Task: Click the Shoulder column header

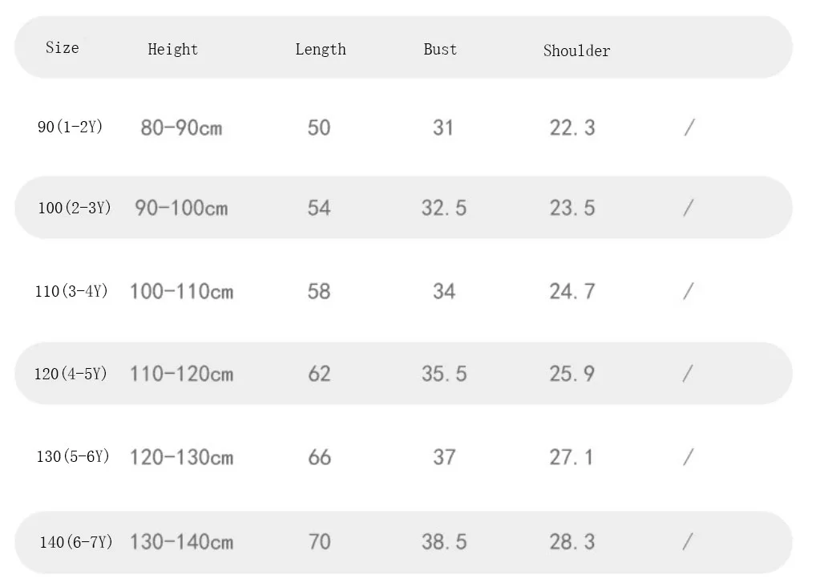Action: 576,51
